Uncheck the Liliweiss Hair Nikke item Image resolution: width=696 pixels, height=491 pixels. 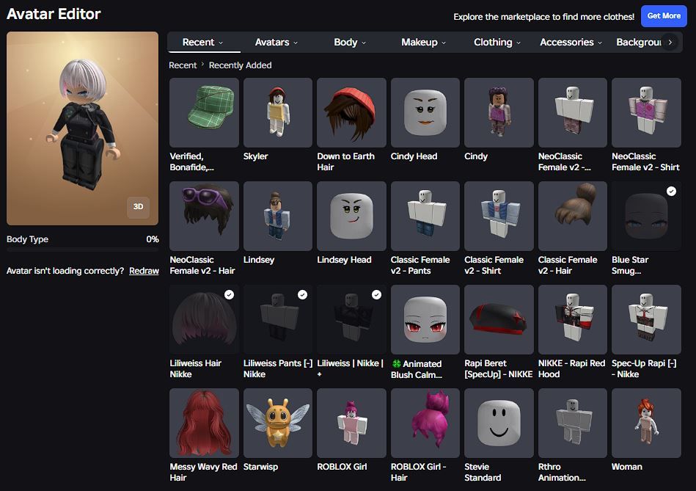click(x=229, y=294)
